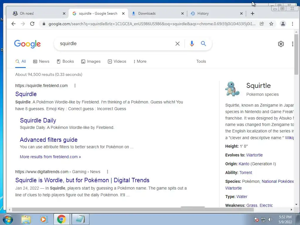Click the scroll down arrow
The width and height of the screenshot is (300, 225).
[296, 204]
